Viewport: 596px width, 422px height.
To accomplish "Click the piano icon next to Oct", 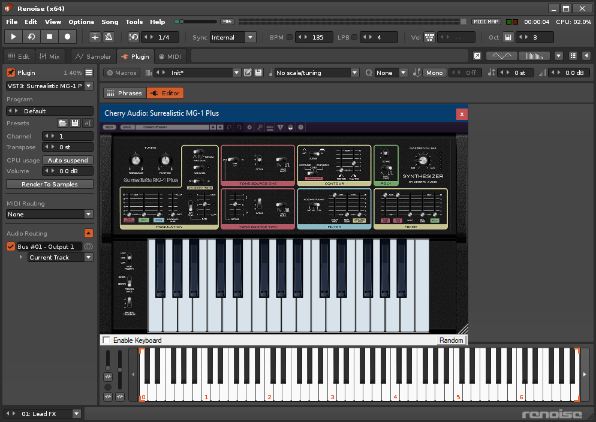I will [x=508, y=37].
